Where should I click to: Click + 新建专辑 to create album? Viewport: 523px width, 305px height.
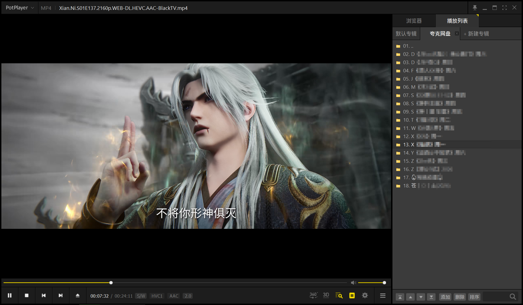[476, 34]
